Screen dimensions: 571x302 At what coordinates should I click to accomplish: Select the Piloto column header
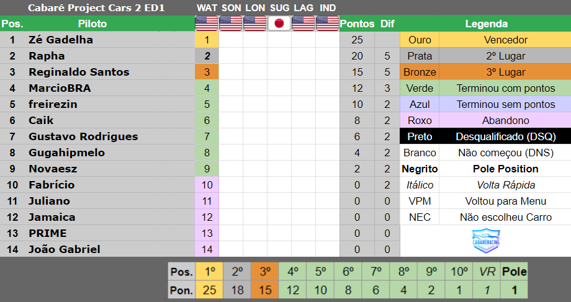click(92, 24)
